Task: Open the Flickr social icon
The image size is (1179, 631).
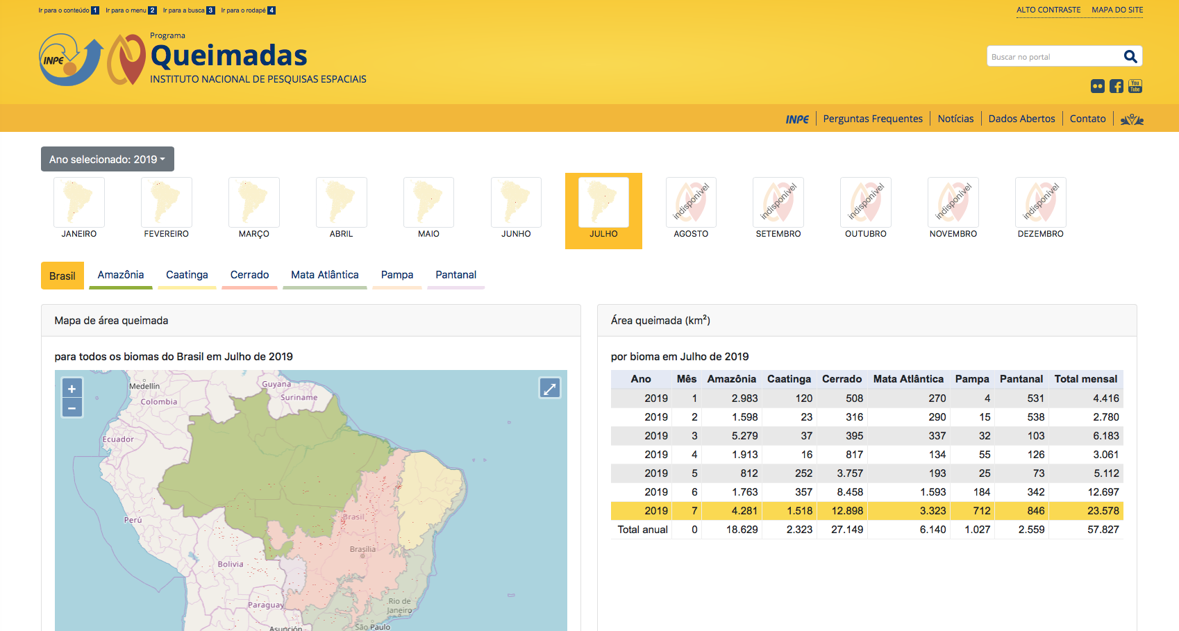Action: pyautogui.click(x=1098, y=86)
